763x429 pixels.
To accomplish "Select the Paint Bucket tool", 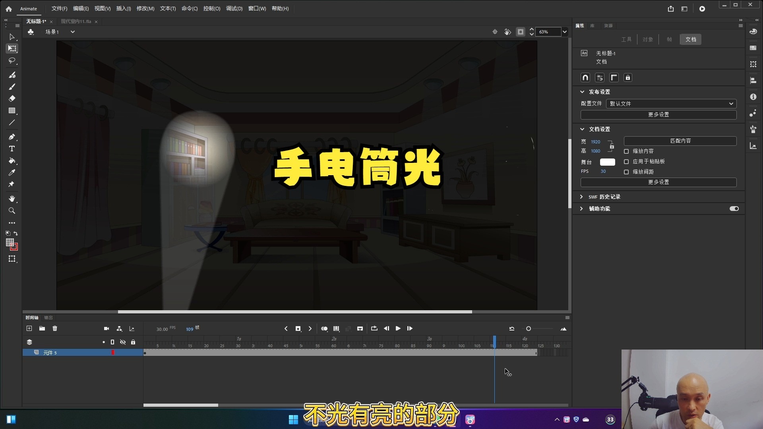I will click(12, 161).
